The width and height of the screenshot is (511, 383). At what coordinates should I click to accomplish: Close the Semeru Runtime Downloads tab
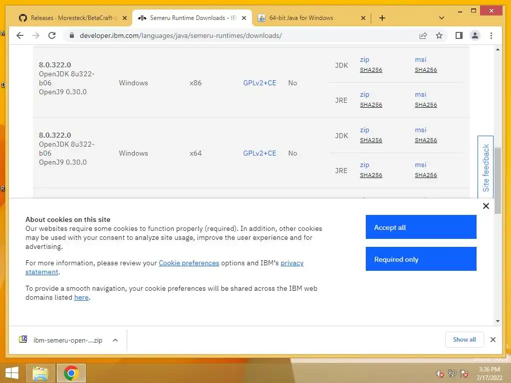244,18
